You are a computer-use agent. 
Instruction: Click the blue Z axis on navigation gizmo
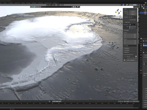tap(118, 9)
